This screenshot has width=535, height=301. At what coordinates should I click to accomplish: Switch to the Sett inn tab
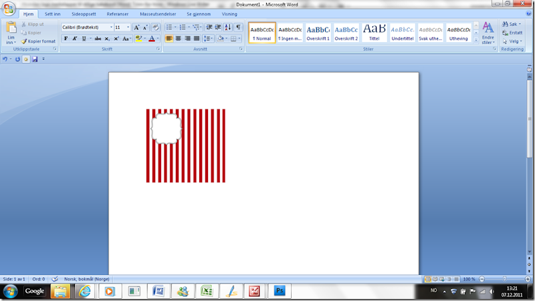click(53, 13)
